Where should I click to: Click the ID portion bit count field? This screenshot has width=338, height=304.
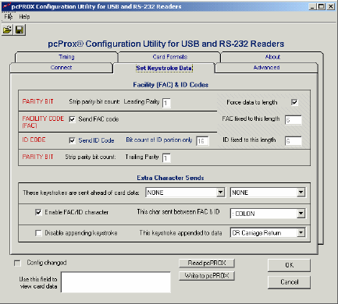(202, 141)
